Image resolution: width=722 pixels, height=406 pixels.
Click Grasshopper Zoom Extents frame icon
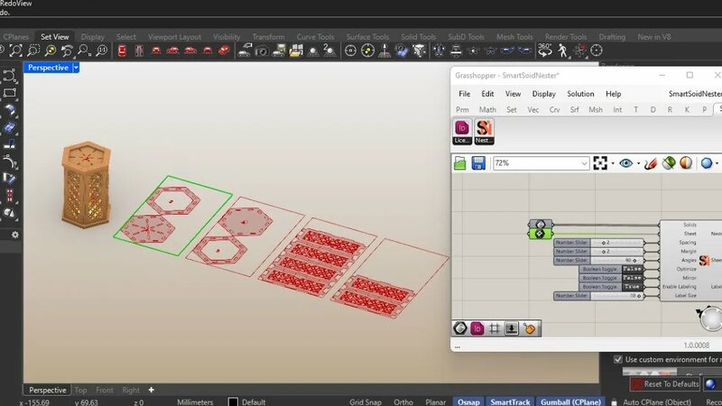point(600,163)
